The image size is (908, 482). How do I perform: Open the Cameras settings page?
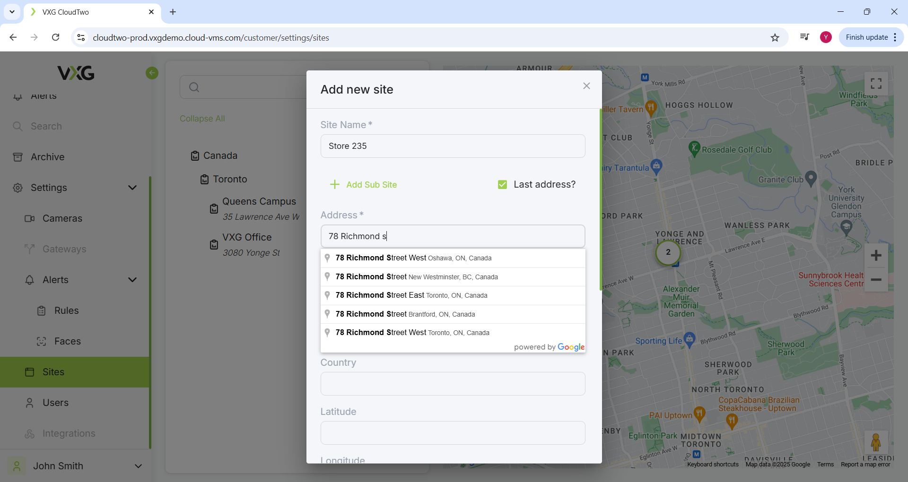click(62, 218)
